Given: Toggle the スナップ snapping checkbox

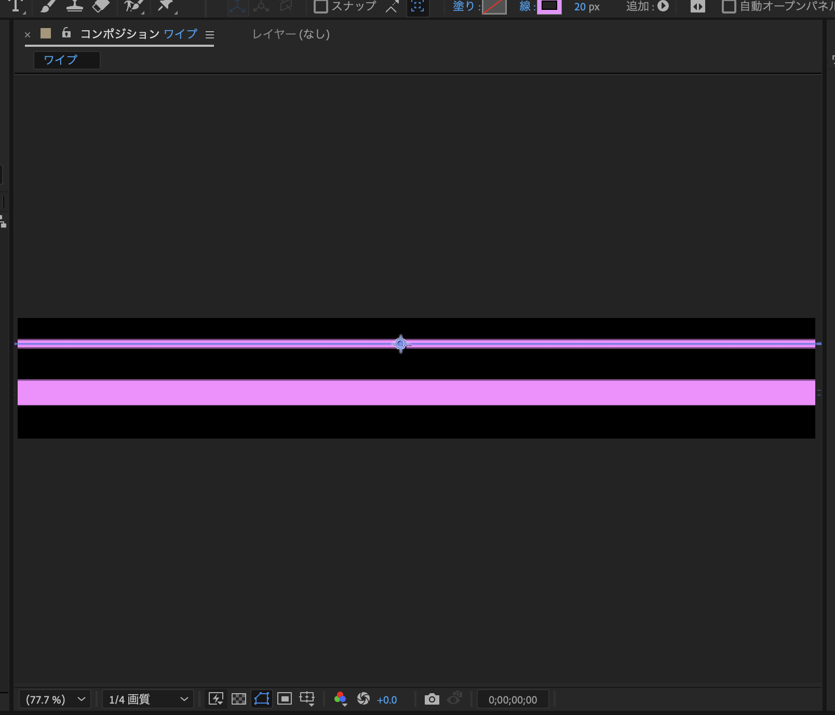Looking at the screenshot, I should point(321,7).
